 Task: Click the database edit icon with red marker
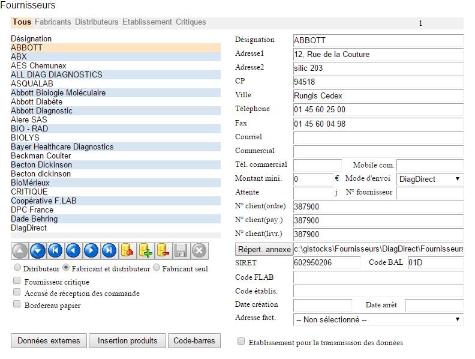tap(127, 251)
